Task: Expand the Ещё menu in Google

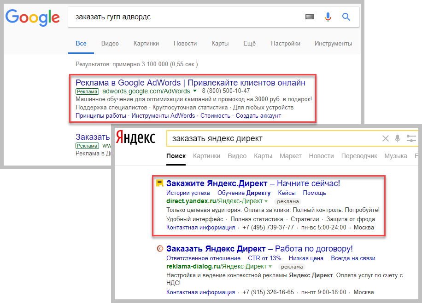Action: (249, 44)
